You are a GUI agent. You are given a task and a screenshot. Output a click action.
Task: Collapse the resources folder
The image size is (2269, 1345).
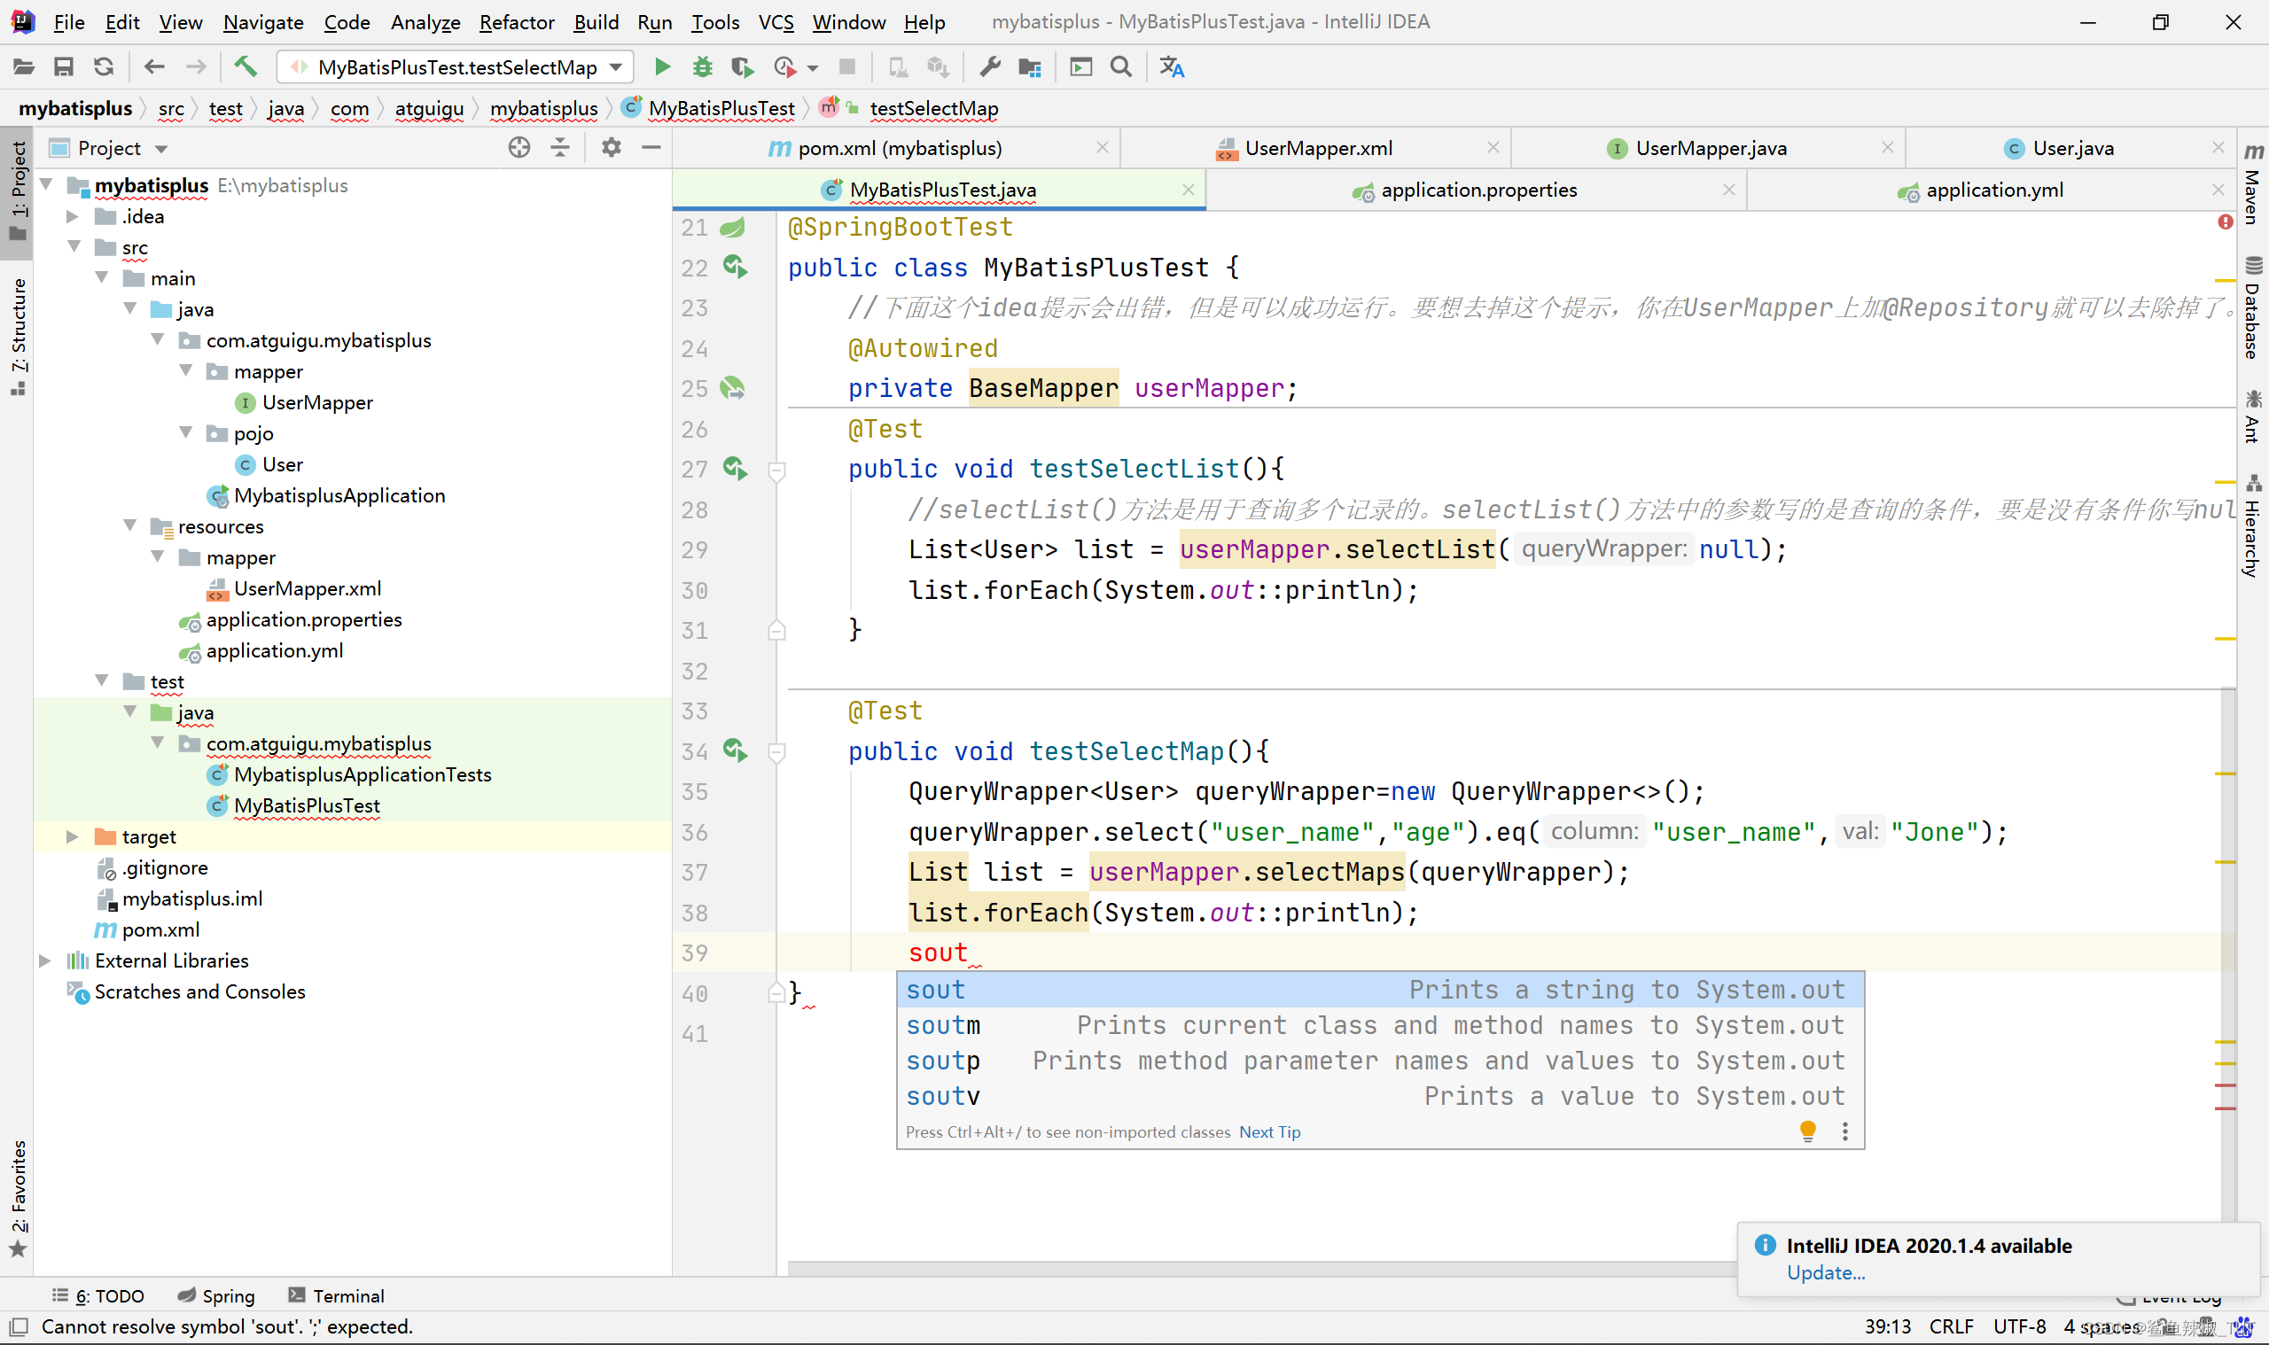tap(130, 526)
